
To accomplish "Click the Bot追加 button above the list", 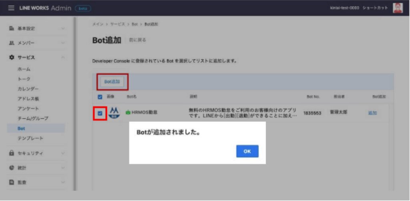I will (x=112, y=82).
